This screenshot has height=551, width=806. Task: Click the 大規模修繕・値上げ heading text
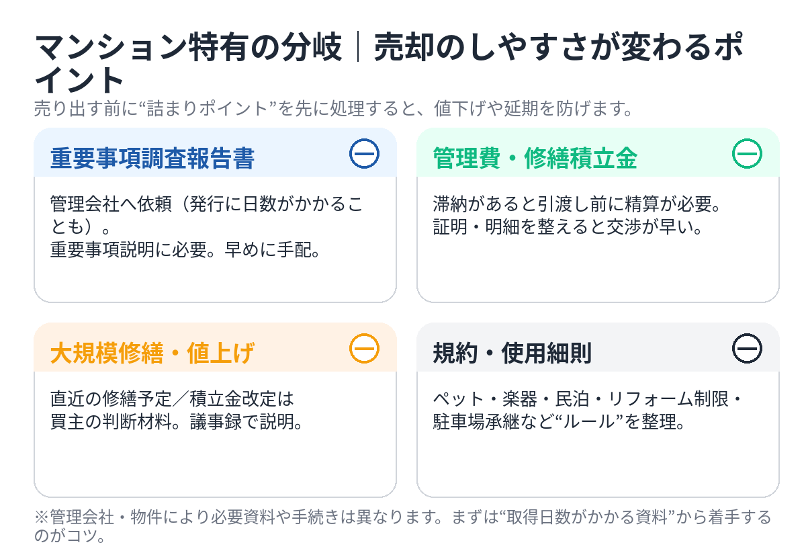click(x=152, y=353)
